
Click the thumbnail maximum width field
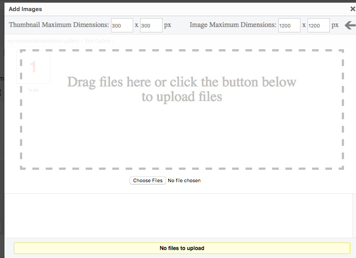coord(122,25)
